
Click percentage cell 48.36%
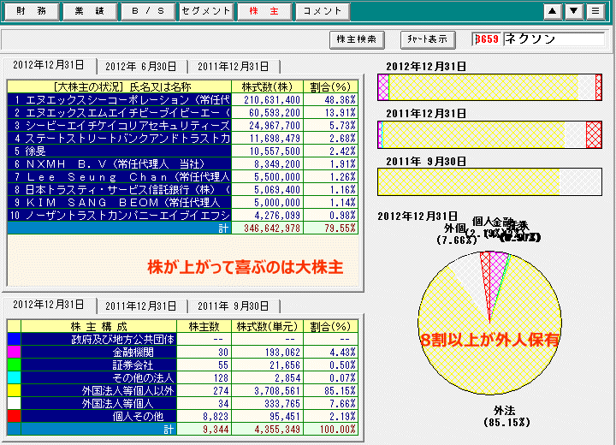coord(331,100)
